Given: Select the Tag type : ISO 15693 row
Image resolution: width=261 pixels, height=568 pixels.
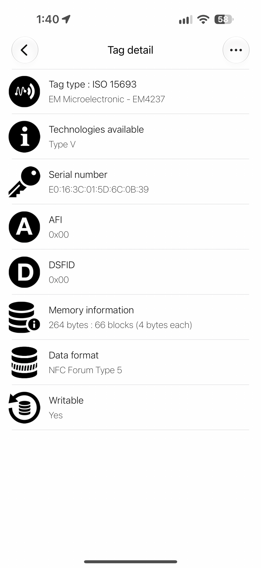Looking at the screenshot, I should pyautogui.click(x=130, y=92).
